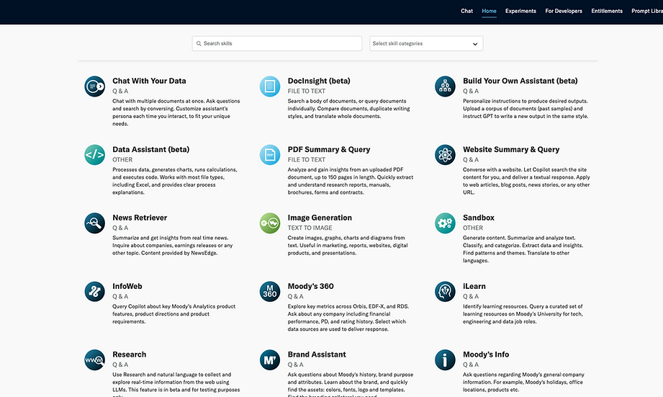Click the search magnifier icon in search box
Image resolution: width=663 pixels, height=397 pixels.
(x=199, y=44)
